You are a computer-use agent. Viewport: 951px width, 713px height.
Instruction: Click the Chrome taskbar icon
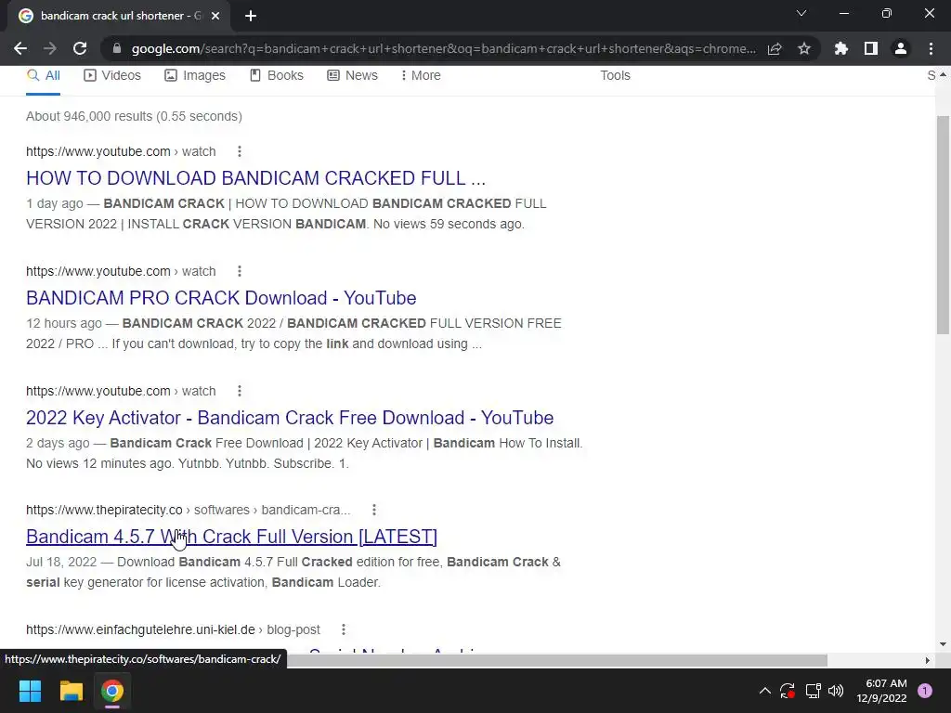point(112,691)
